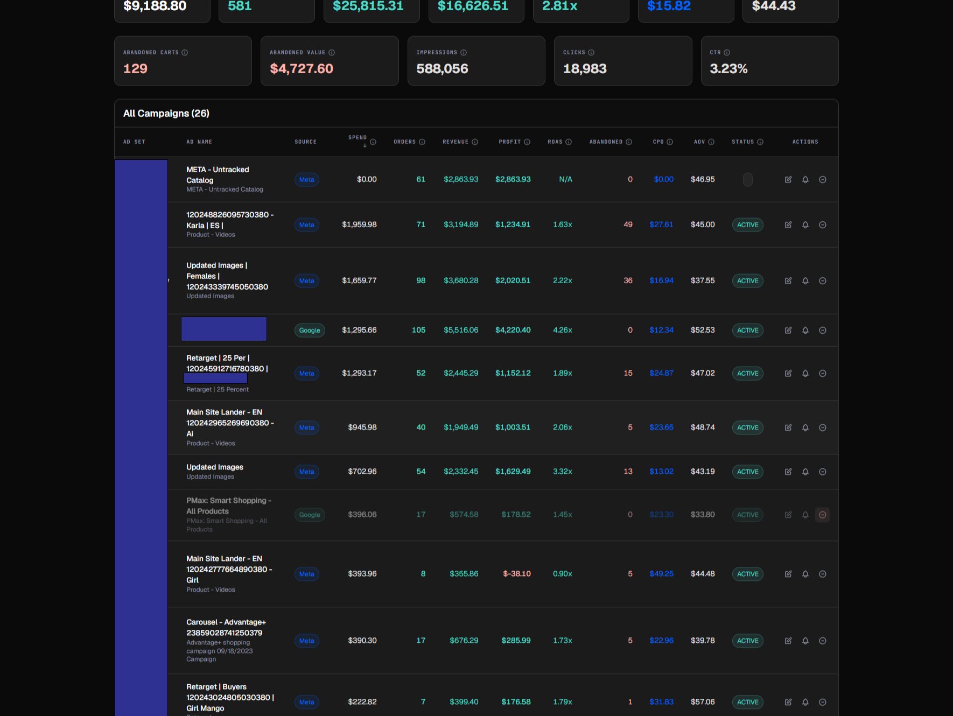Toggle ACTIVE status on Updated Images $702.96 row
Screen dimensions: 953x716
pyautogui.click(x=748, y=472)
